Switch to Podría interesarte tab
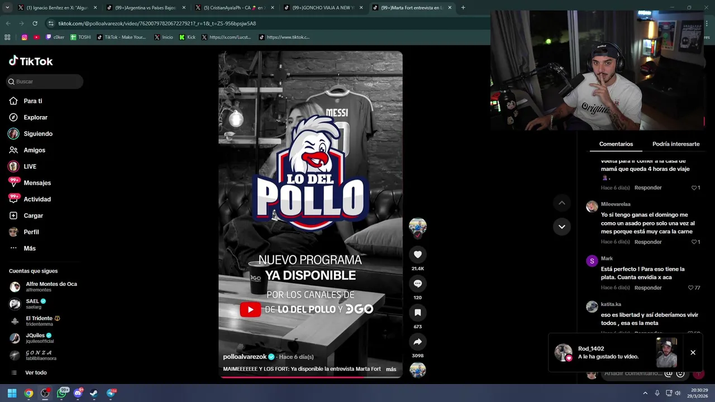The width and height of the screenshot is (715, 402). tap(676, 144)
